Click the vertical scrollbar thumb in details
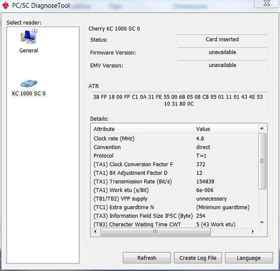 (x=262, y=161)
